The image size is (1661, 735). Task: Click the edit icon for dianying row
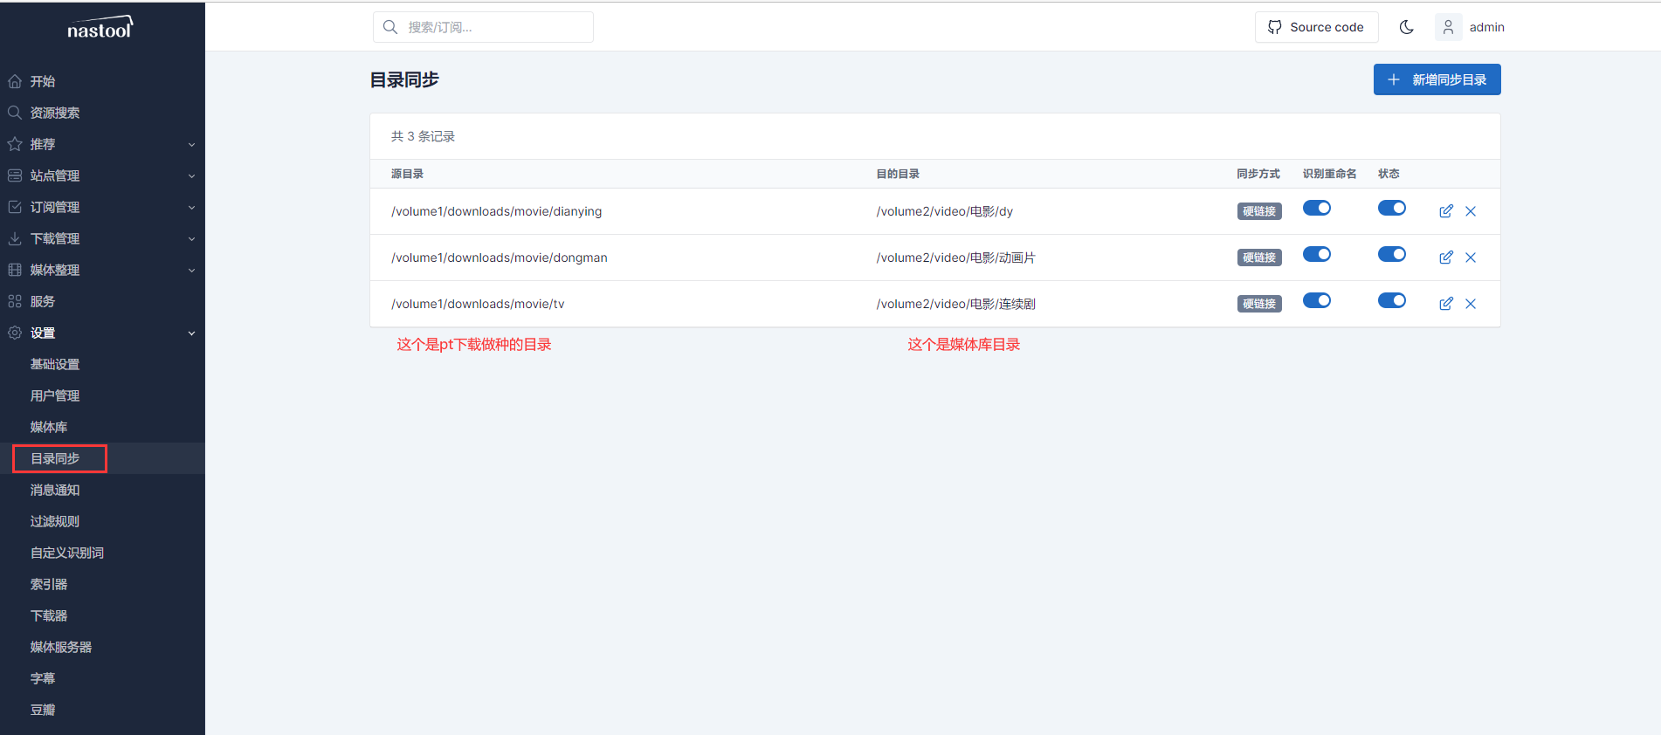click(1445, 211)
